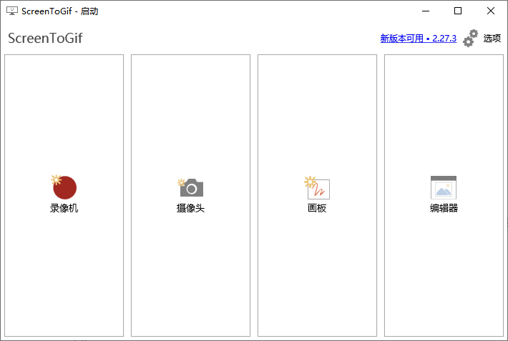Maximize the ScreenToGif window
508x341 pixels.
[458, 11]
